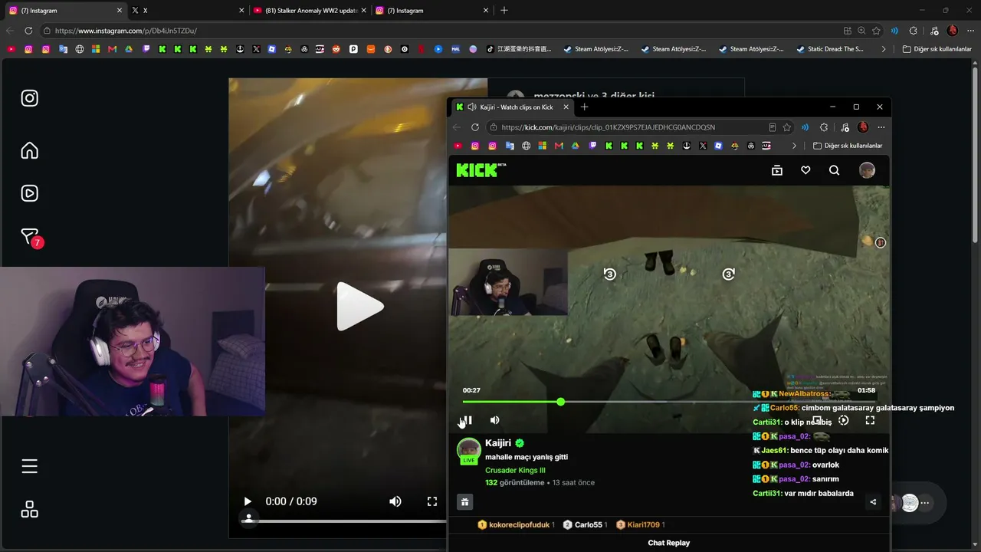The height and width of the screenshot is (552, 981).
Task: Open the Kick browse clips icon
Action: (777, 170)
